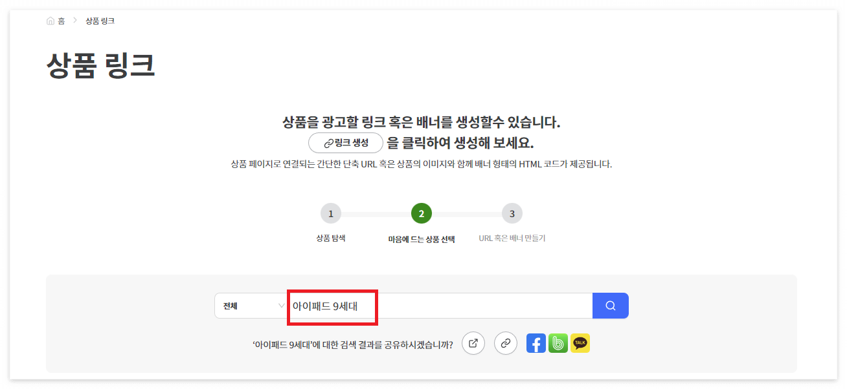This screenshot has height=389, width=847.
Task: Focus the search field with 아이패드 9세대
Action: tap(440, 306)
